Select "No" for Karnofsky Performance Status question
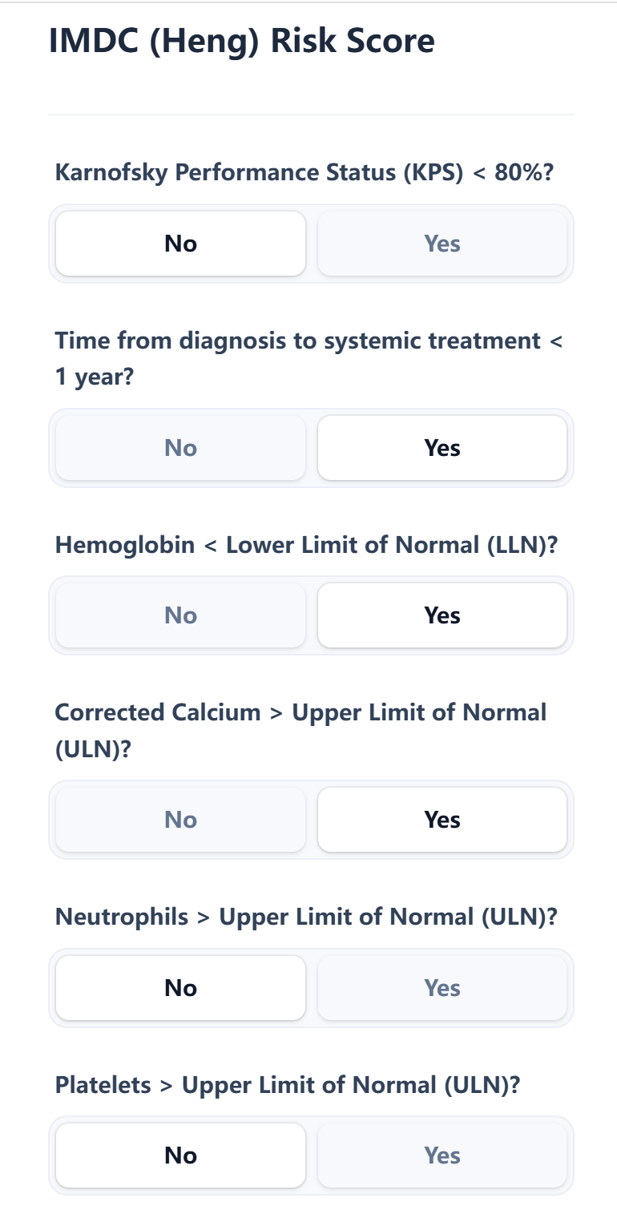This screenshot has width=617, height=1218. coord(180,243)
